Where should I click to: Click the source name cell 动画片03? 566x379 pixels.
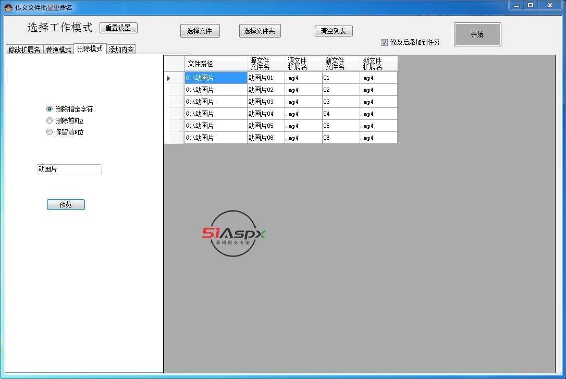click(x=266, y=102)
